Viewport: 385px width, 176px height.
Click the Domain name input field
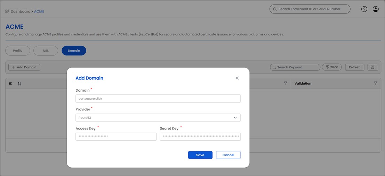(158, 99)
